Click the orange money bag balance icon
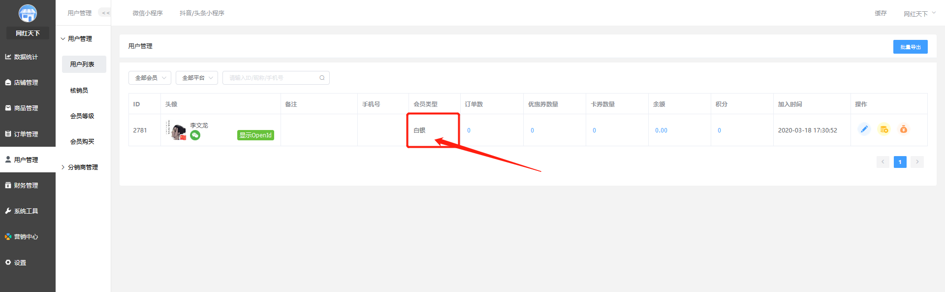The image size is (945, 292). pyautogui.click(x=904, y=129)
